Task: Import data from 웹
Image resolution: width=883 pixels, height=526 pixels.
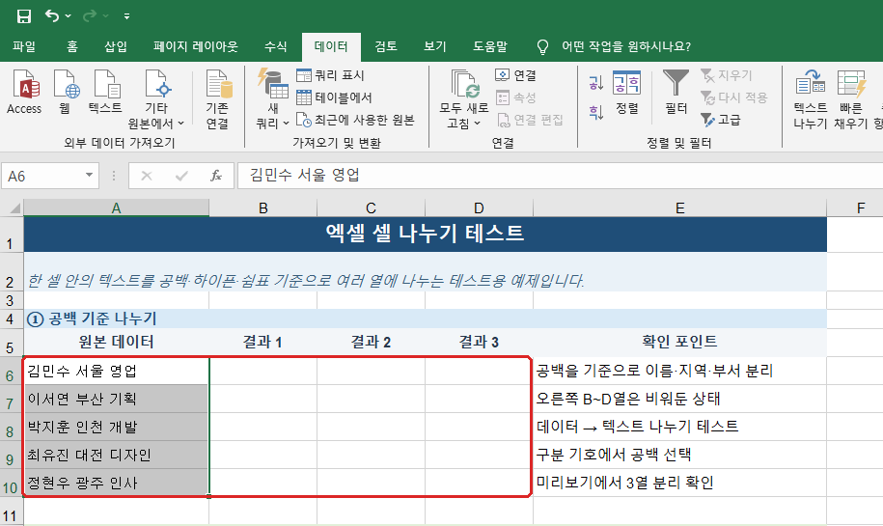Action: pos(66,93)
